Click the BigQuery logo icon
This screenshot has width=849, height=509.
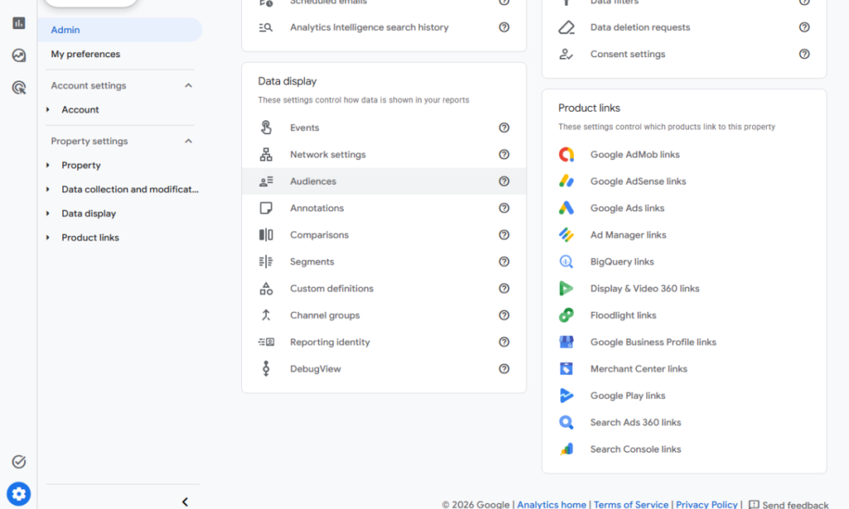click(566, 261)
